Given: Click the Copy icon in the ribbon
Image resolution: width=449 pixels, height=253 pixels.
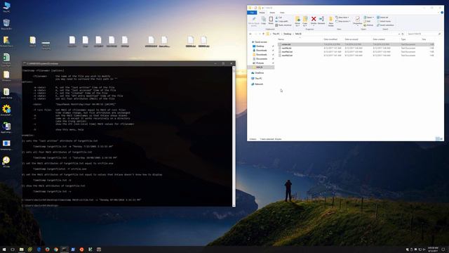Looking at the screenshot, I should [x=264, y=21].
